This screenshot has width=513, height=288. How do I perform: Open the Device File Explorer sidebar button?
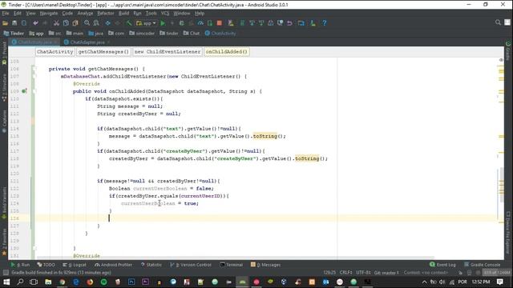pos(508,233)
